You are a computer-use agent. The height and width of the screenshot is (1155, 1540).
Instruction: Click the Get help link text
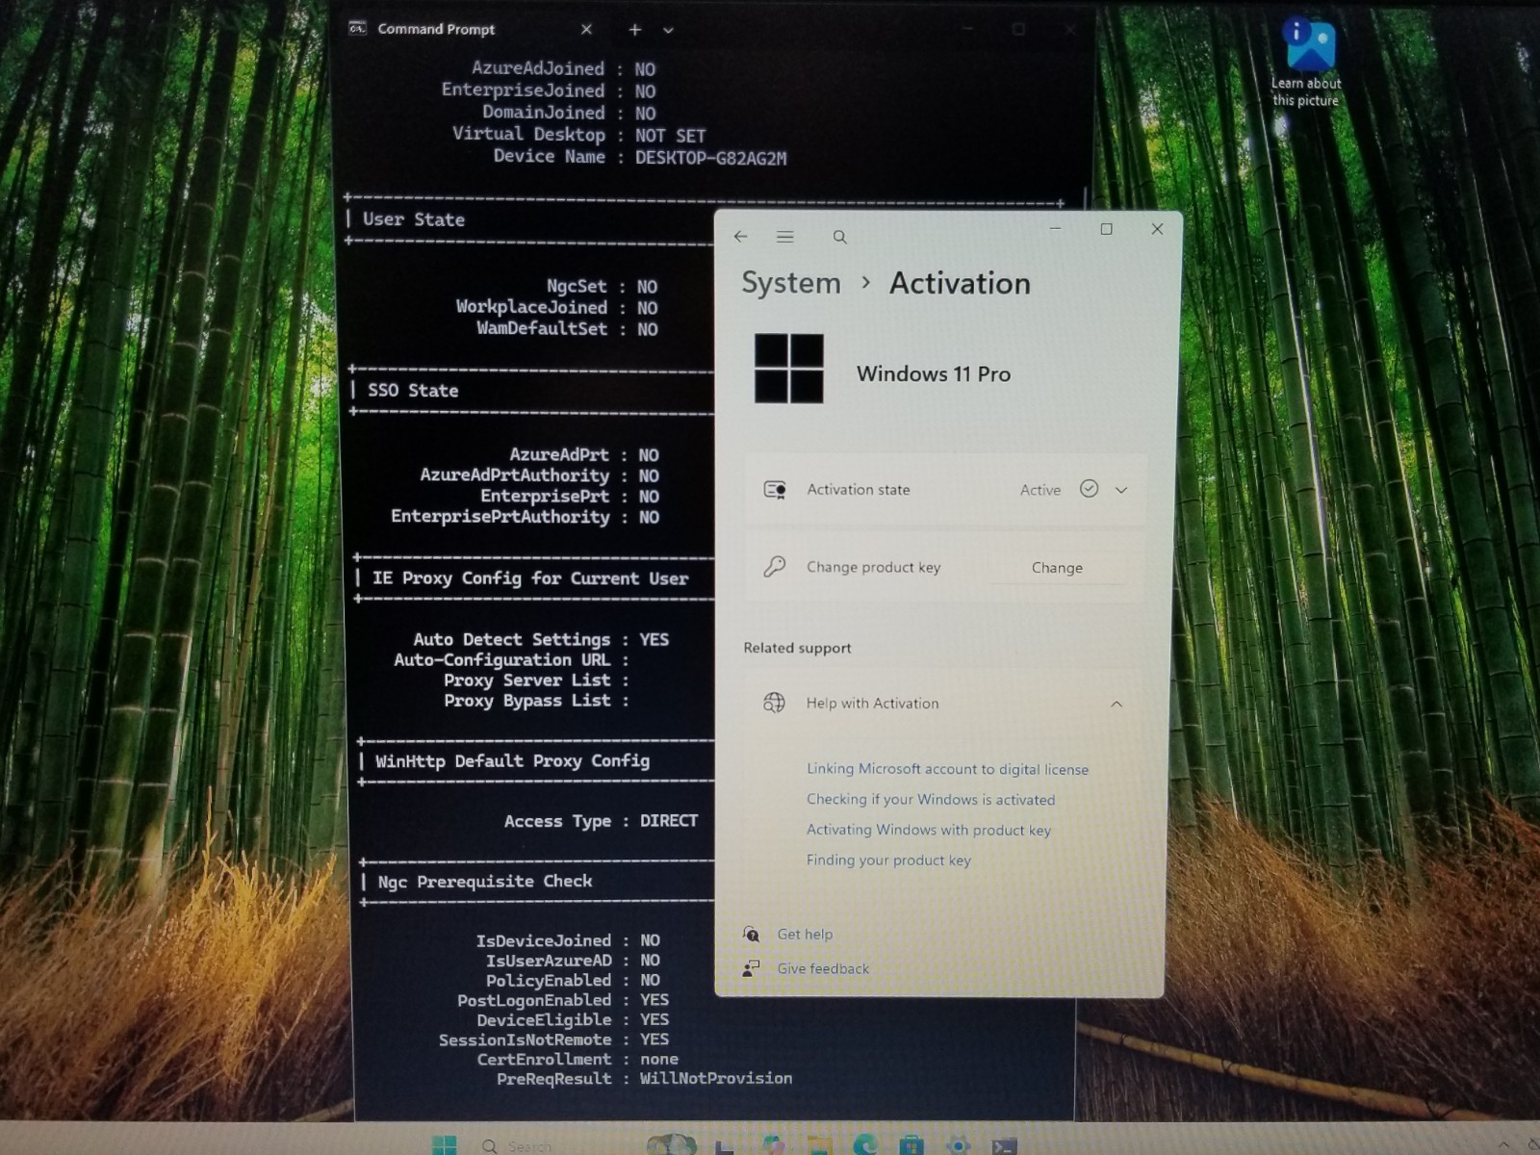tap(805, 935)
